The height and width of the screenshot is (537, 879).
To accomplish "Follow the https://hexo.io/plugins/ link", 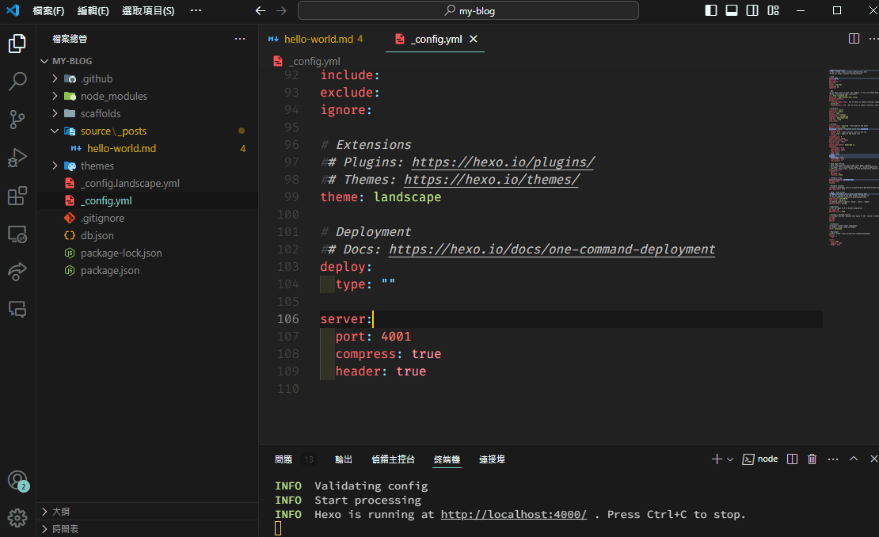I will click(x=503, y=162).
